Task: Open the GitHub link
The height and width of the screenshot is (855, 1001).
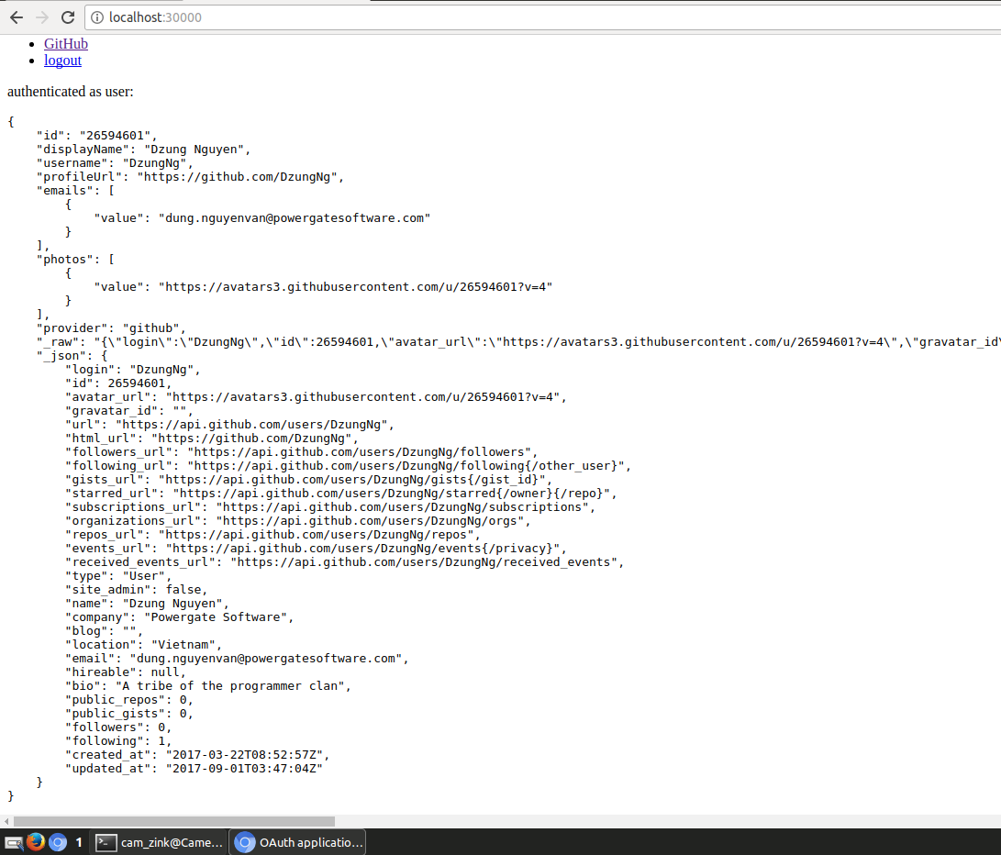Action: point(65,43)
